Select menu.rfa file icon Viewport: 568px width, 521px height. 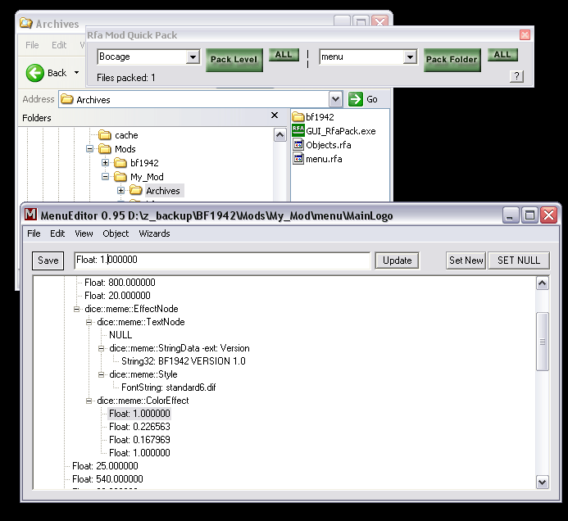point(298,159)
